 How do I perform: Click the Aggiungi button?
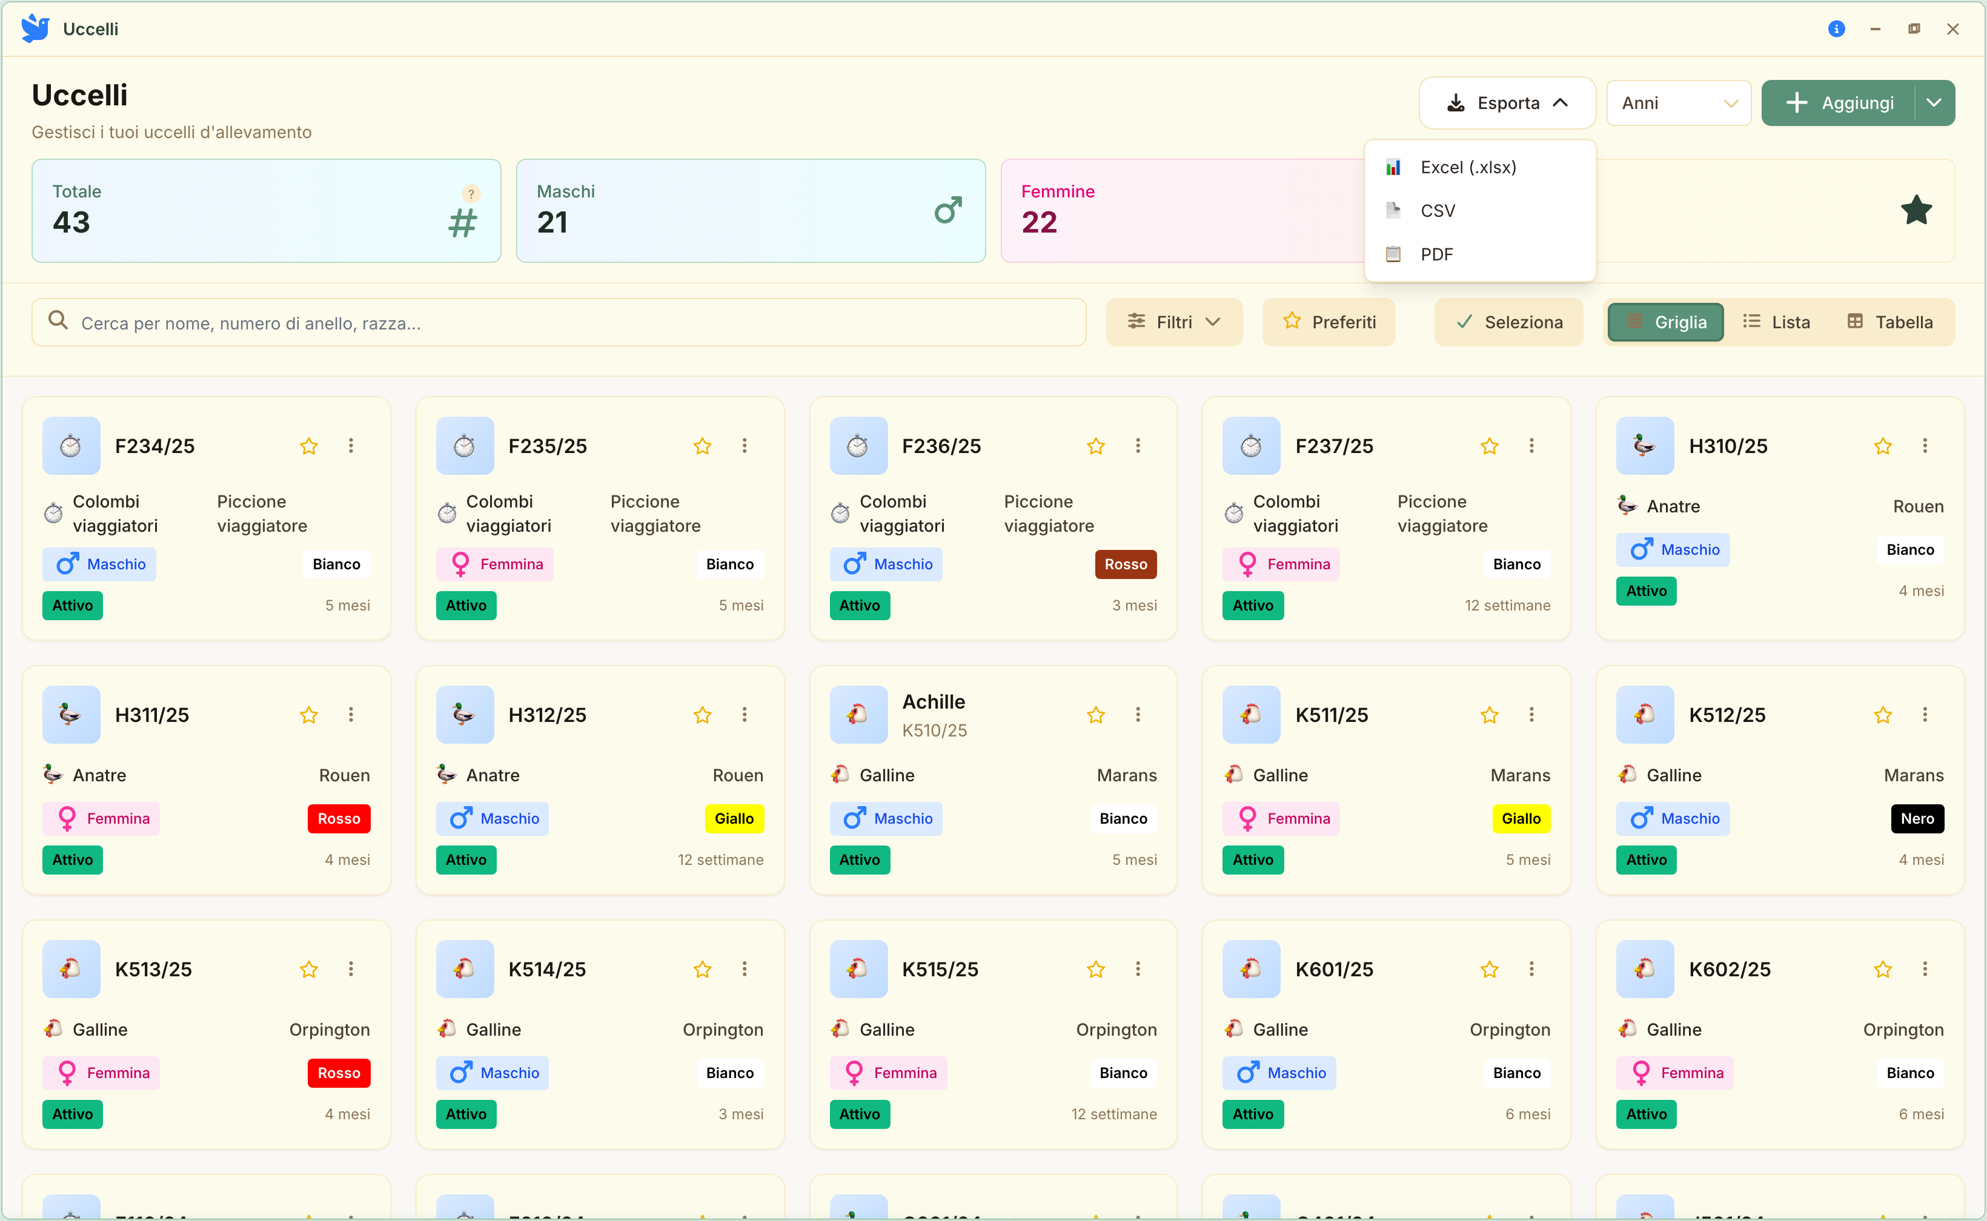point(1839,102)
